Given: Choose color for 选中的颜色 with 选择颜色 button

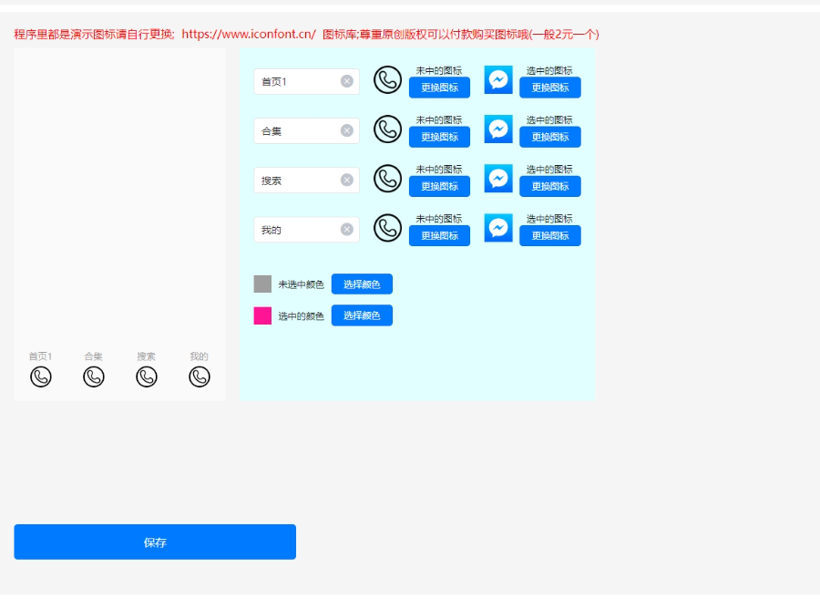Looking at the screenshot, I should click(x=362, y=315).
